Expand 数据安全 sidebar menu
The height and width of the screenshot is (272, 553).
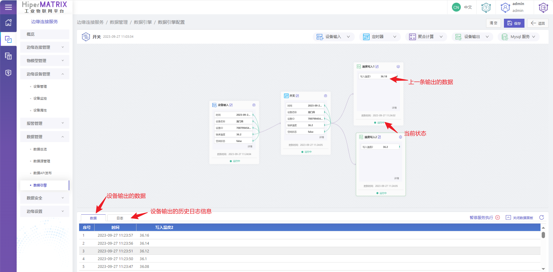click(x=45, y=198)
